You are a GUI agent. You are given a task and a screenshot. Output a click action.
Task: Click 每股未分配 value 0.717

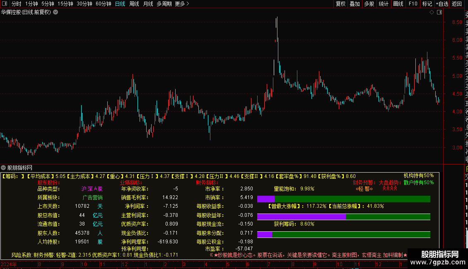click(x=246, y=233)
